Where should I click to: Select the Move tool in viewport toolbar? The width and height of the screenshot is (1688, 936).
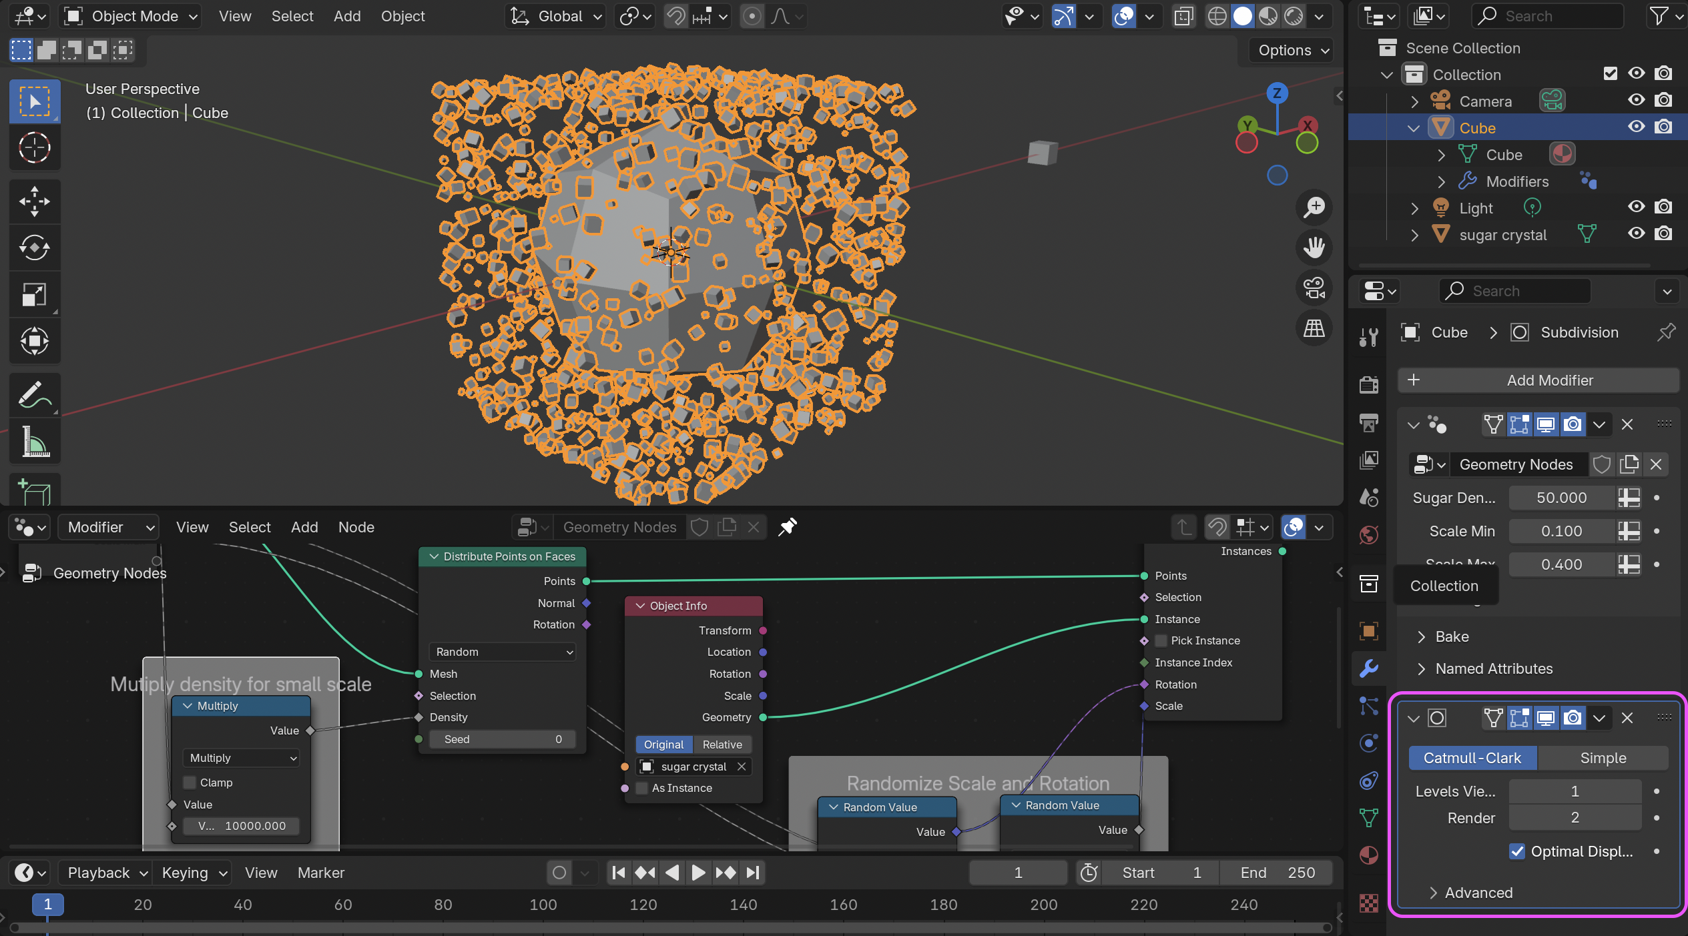34,201
